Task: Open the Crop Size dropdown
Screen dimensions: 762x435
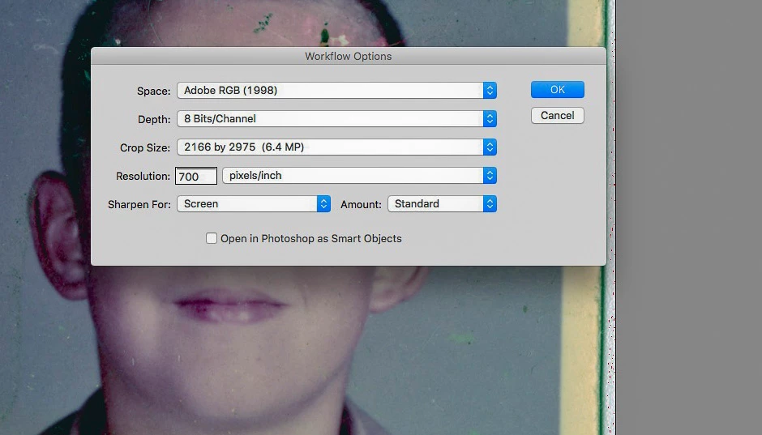Action: (336, 147)
